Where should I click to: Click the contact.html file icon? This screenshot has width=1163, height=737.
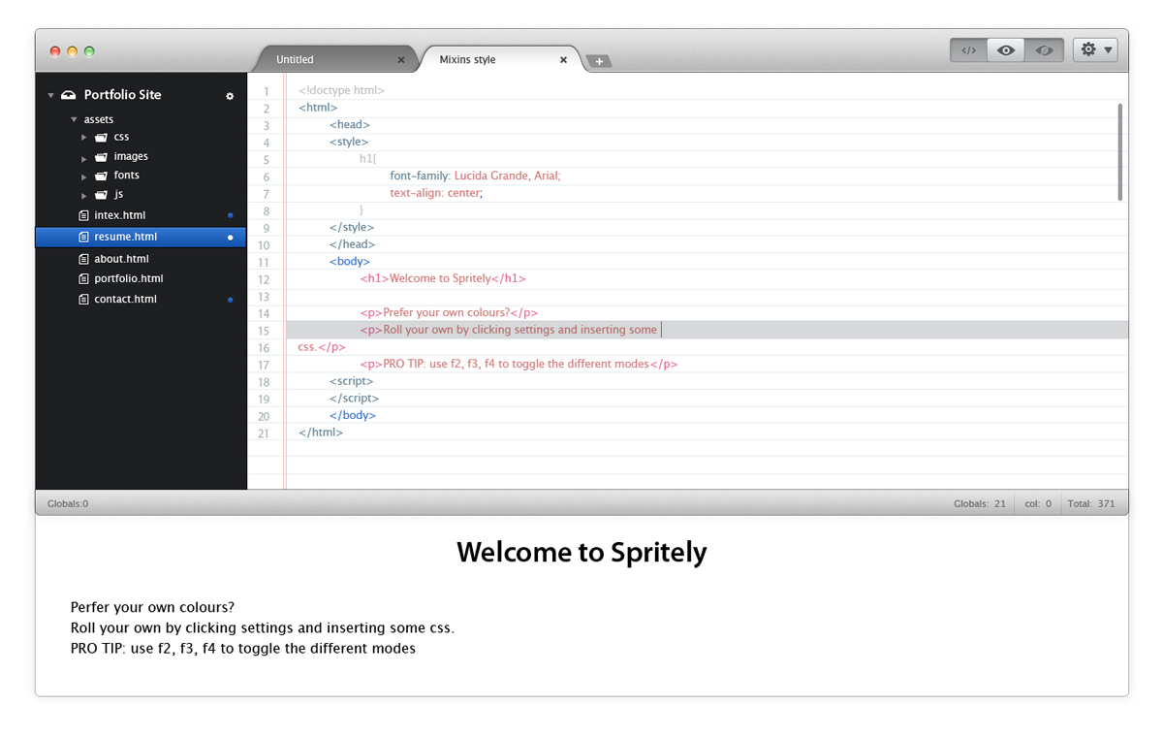click(x=83, y=300)
